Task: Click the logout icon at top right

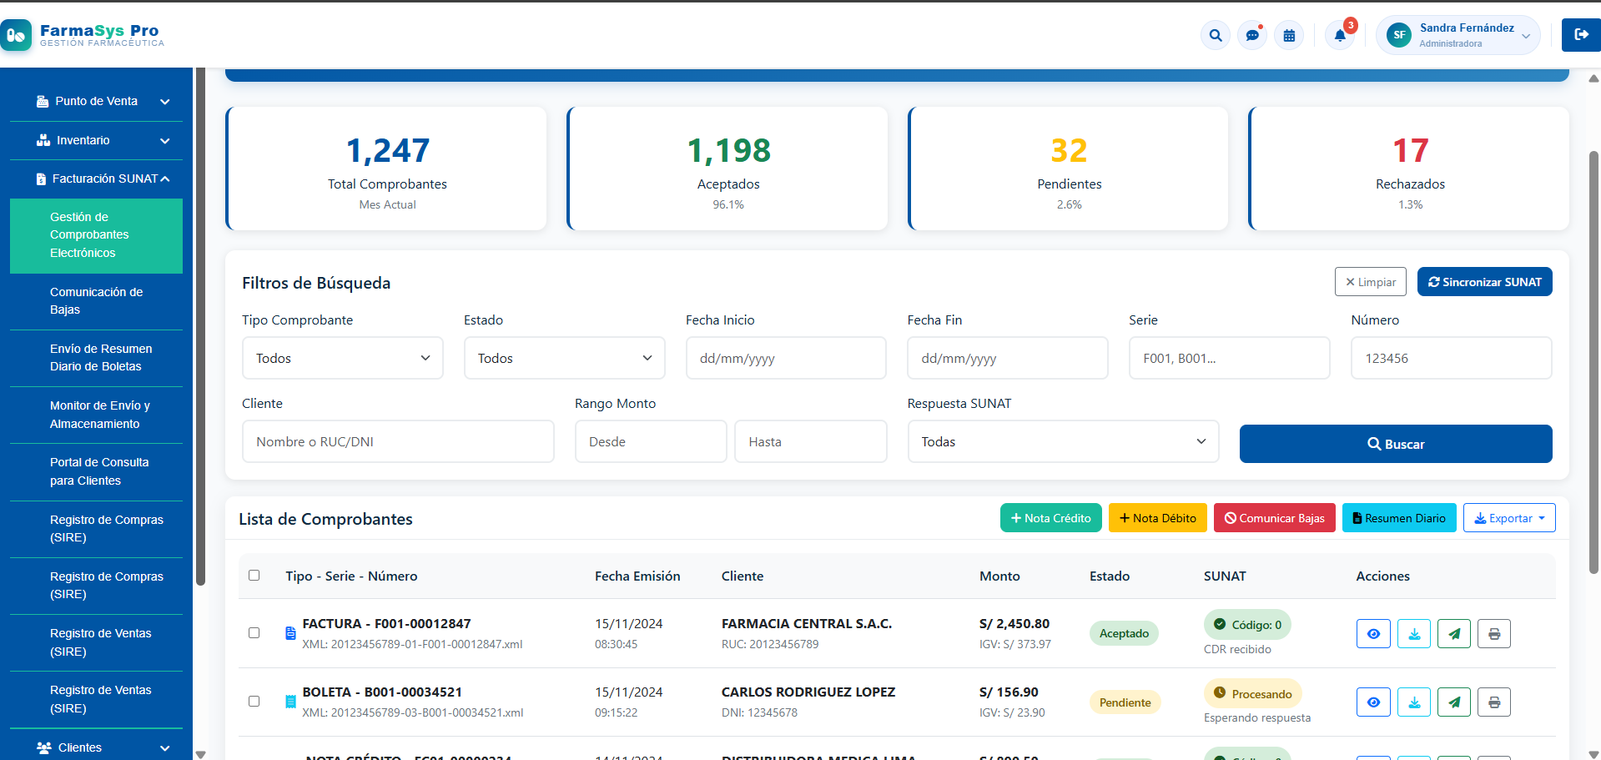Action: (1580, 35)
